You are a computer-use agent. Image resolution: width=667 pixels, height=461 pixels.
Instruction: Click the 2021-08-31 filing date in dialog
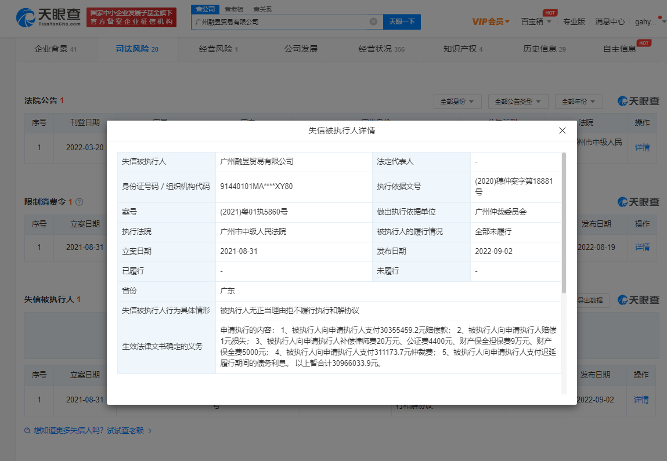[239, 251]
